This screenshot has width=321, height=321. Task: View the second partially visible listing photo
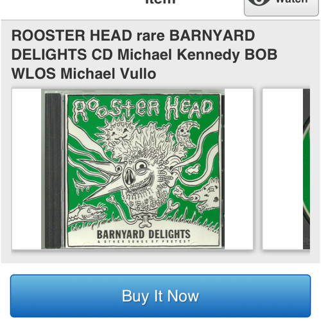(x=286, y=169)
